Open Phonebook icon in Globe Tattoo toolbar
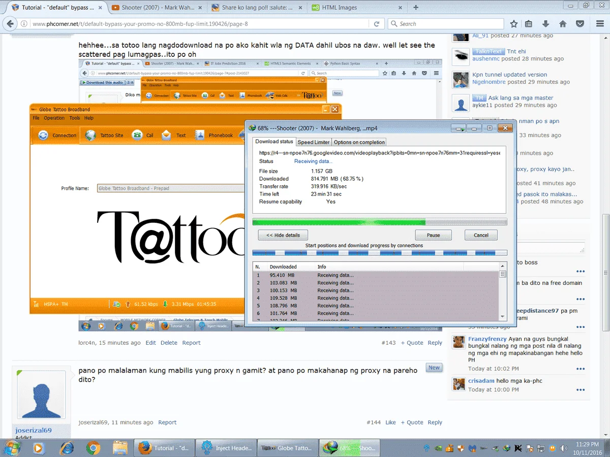This screenshot has width=610, height=457. pyautogui.click(x=200, y=135)
